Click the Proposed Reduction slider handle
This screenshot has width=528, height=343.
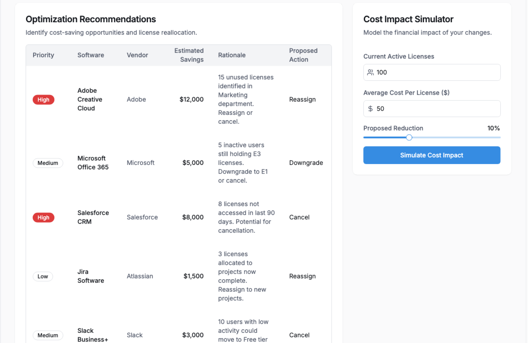pyautogui.click(x=409, y=137)
